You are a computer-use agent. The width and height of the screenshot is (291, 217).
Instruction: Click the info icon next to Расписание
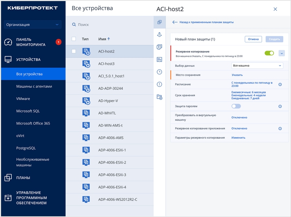pos(280,84)
